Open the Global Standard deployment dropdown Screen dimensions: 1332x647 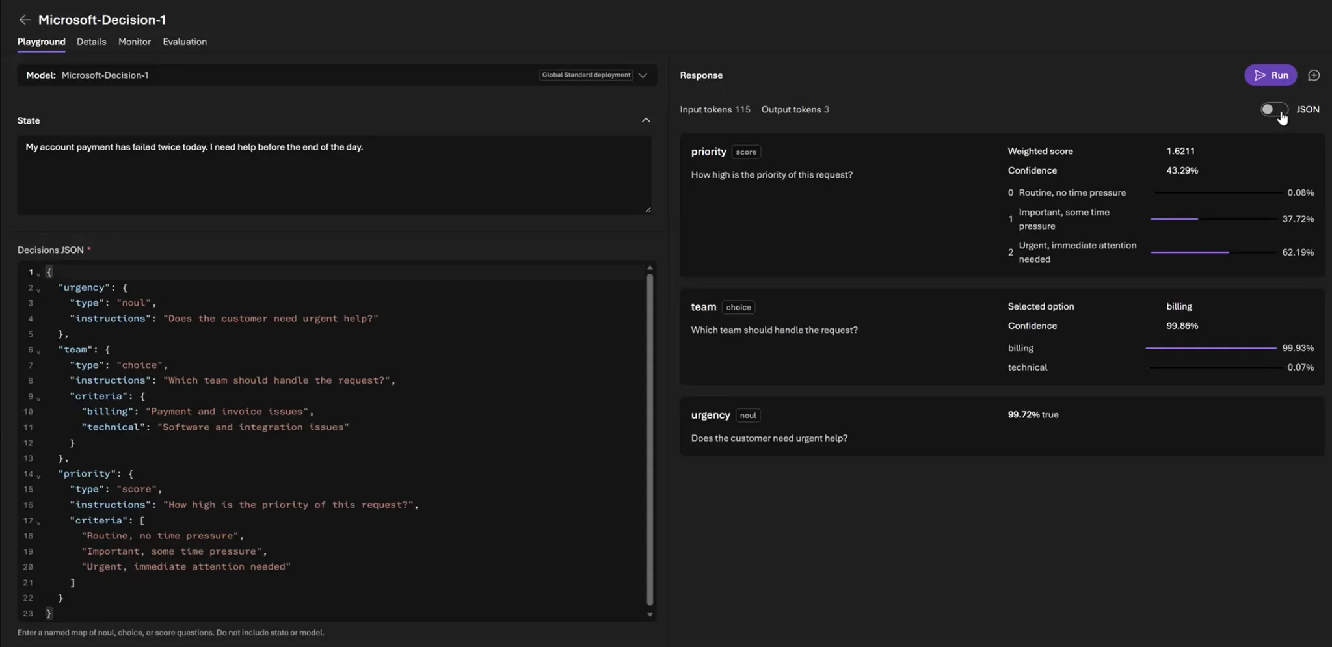click(643, 75)
